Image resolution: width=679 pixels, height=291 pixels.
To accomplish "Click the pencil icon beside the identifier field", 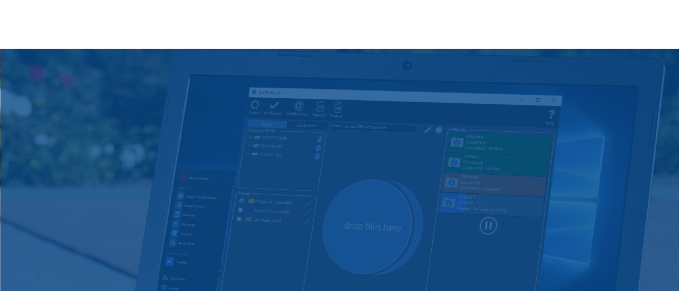I will click(x=427, y=130).
